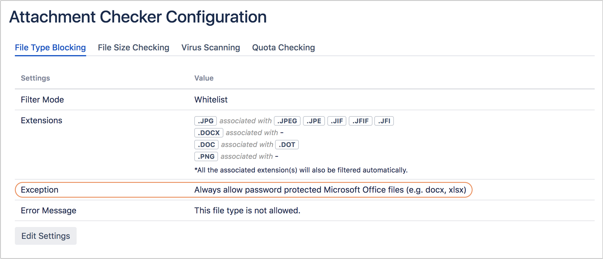The height and width of the screenshot is (259, 603).
Task: Click the .PNG extension badge
Action: point(206,156)
